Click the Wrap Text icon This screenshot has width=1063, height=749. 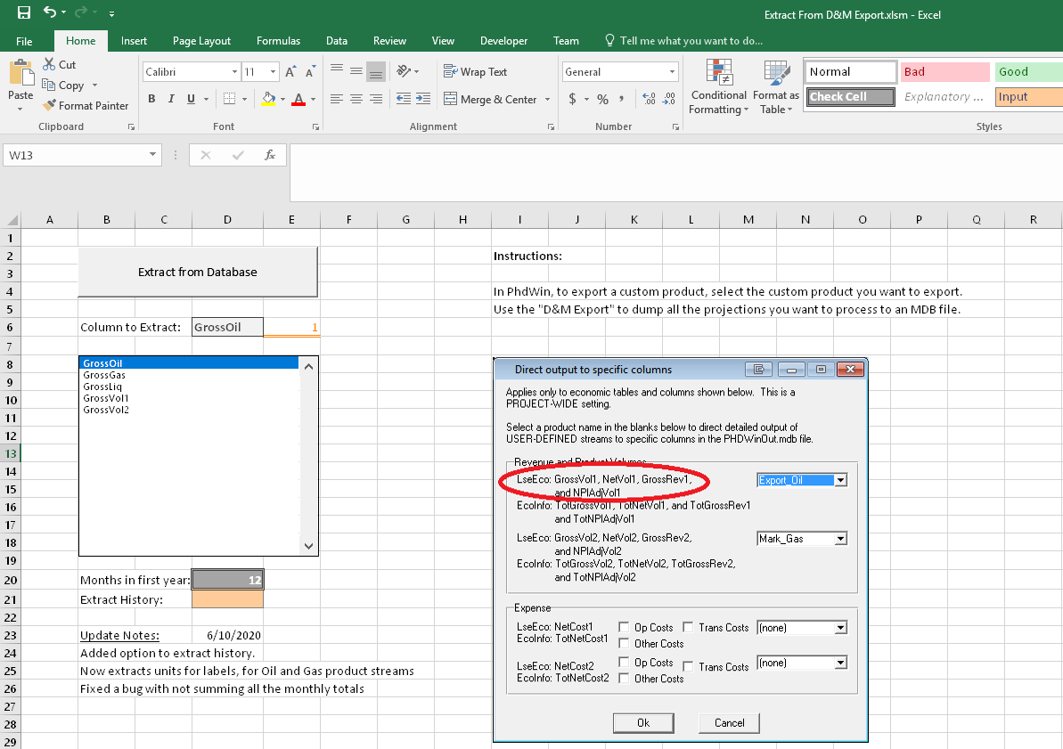(x=450, y=72)
